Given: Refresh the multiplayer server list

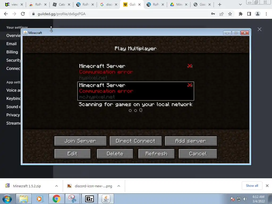Looking at the screenshot, I should coord(156,154).
